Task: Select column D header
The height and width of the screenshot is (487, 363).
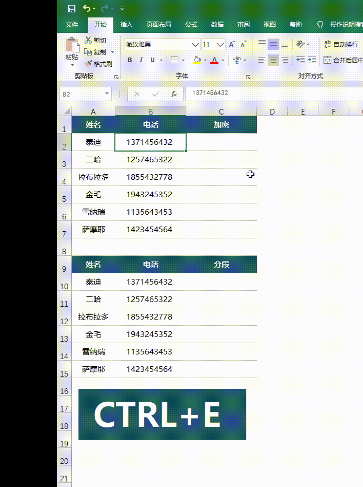Action: point(272,111)
